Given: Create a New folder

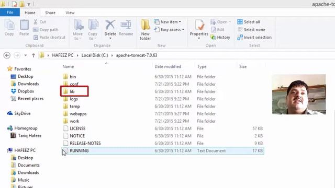Looking at the screenshot, I should pos(146,30).
